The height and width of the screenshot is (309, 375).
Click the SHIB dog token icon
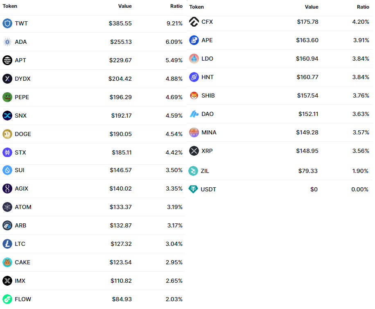tap(194, 95)
